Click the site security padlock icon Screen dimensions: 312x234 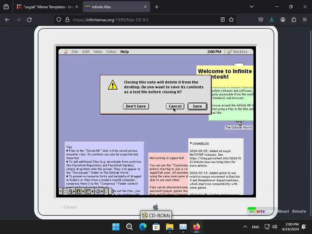point(67,20)
